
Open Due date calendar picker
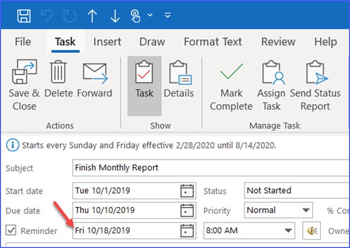[187, 210]
